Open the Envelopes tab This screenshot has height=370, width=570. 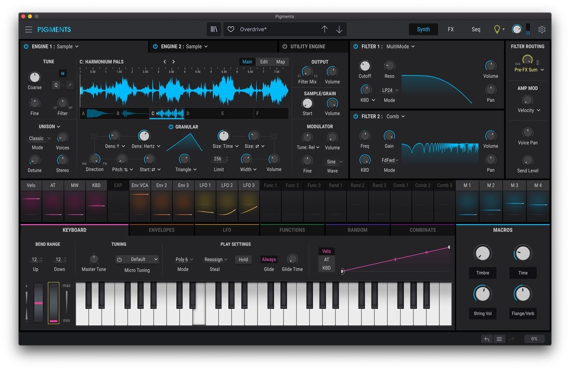tap(162, 230)
